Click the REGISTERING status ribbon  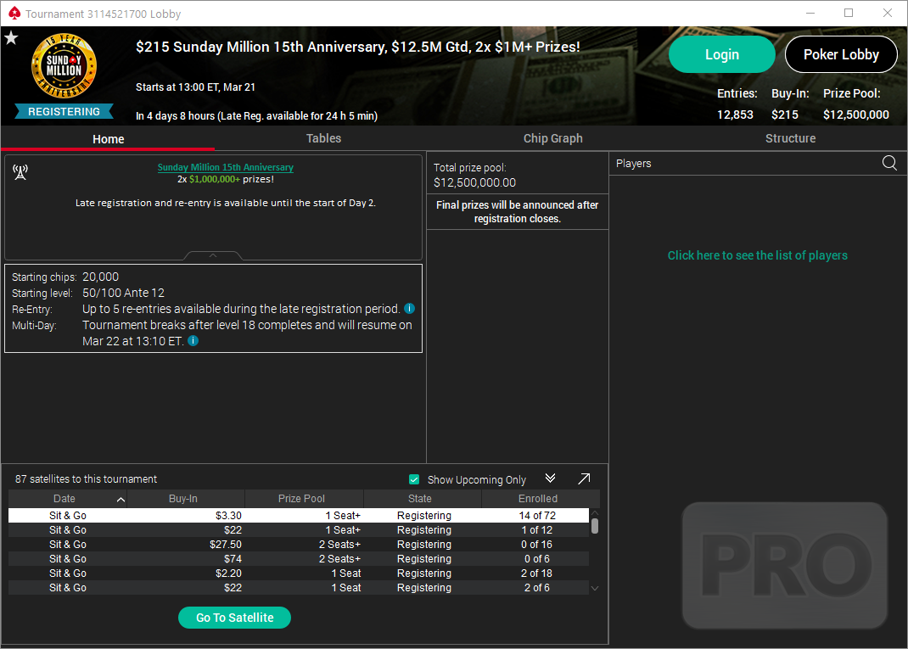[64, 111]
